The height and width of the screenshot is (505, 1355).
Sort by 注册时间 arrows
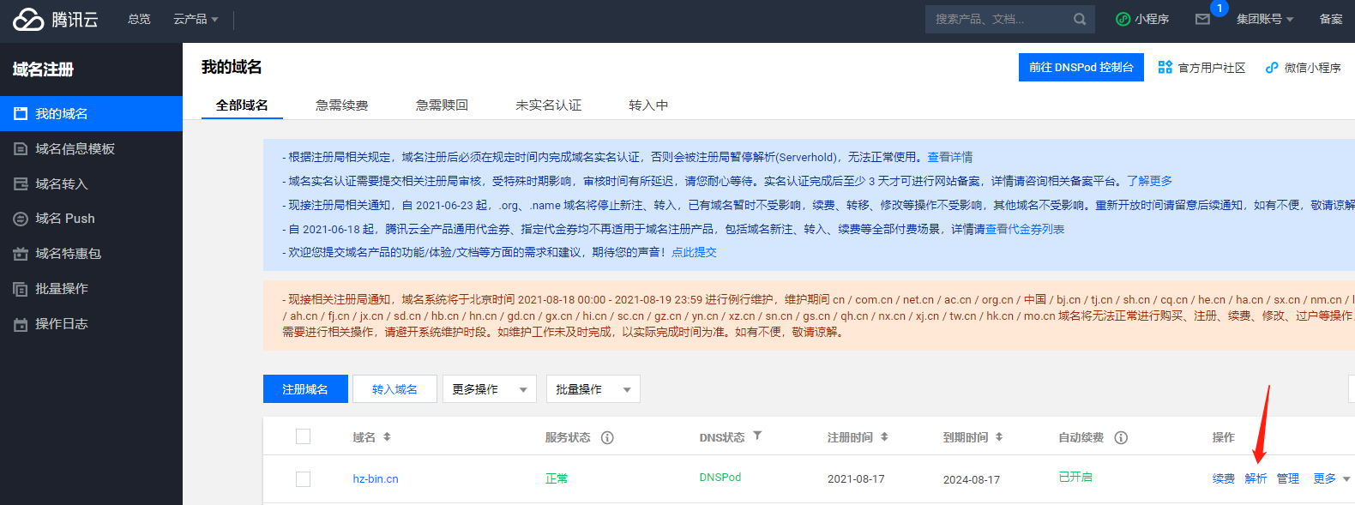click(x=884, y=436)
